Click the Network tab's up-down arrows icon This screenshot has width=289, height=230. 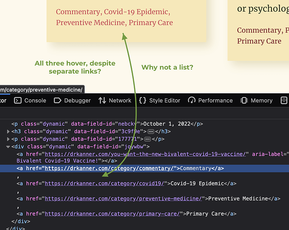pyautogui.click(x=102, y=100)
